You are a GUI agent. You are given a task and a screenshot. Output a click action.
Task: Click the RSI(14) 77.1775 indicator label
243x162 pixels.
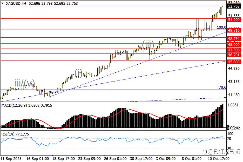click(x=15, y=134)
